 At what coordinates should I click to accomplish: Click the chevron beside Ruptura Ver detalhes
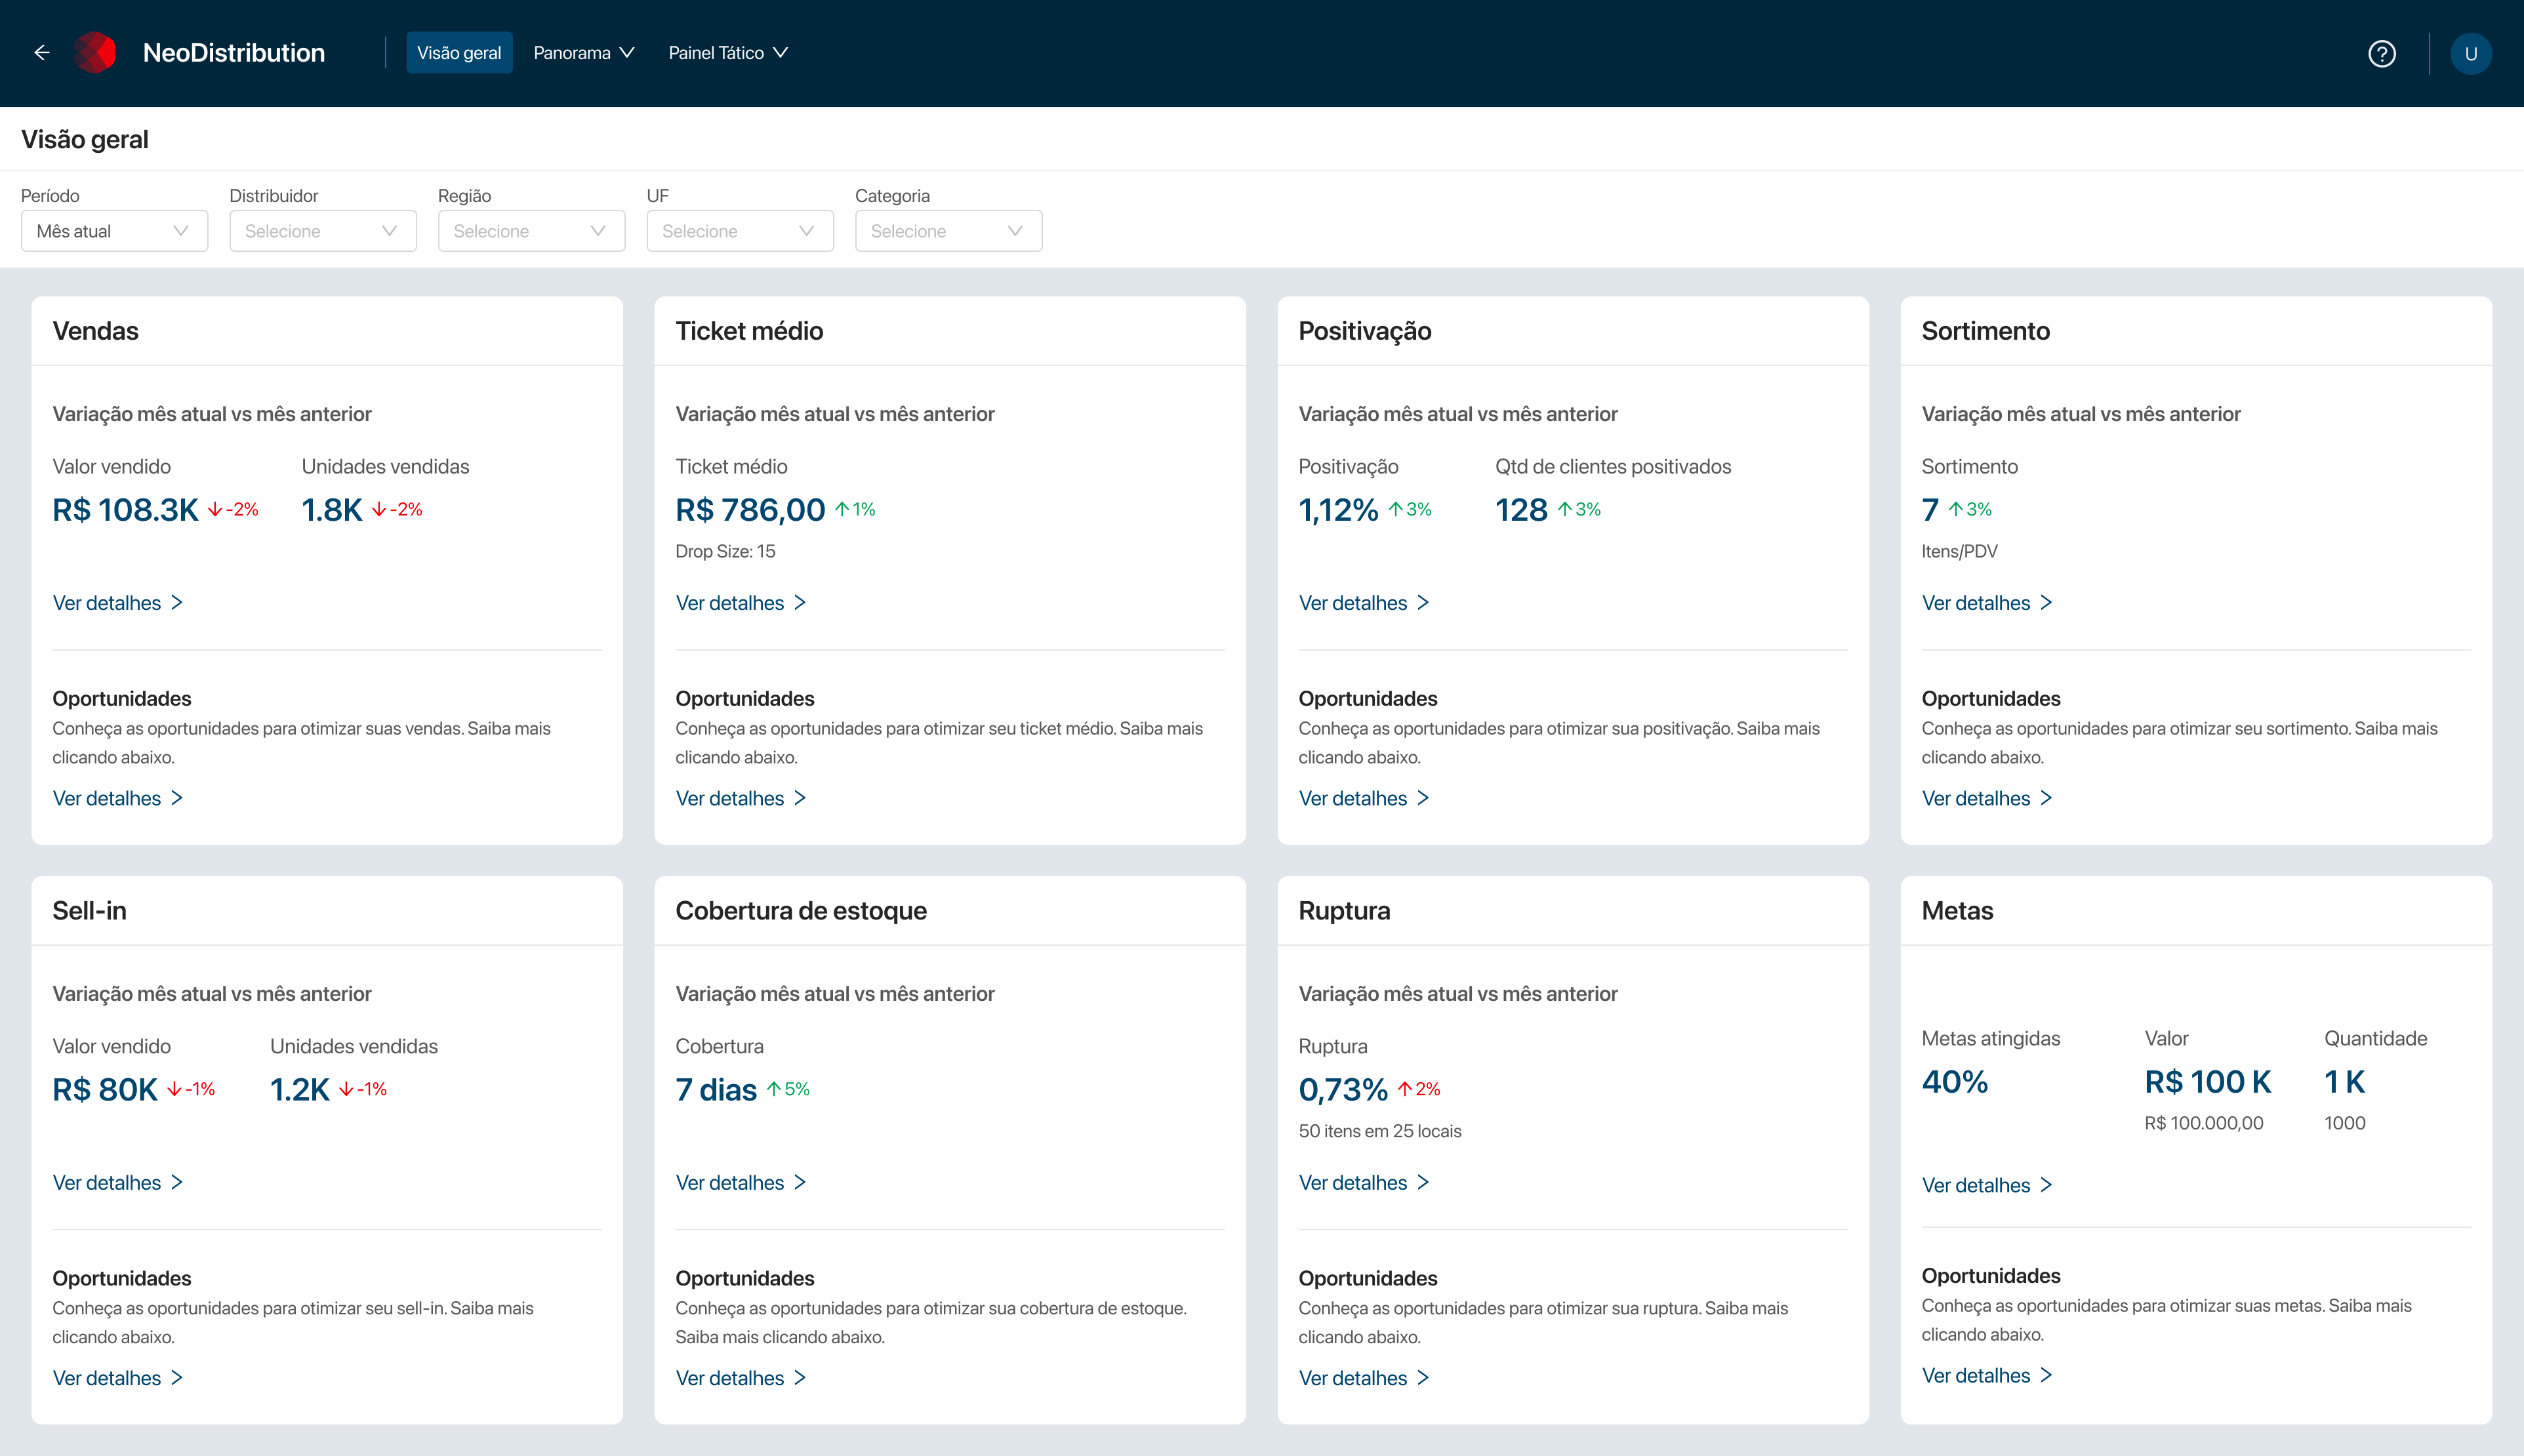[x=1425, y=1182]
